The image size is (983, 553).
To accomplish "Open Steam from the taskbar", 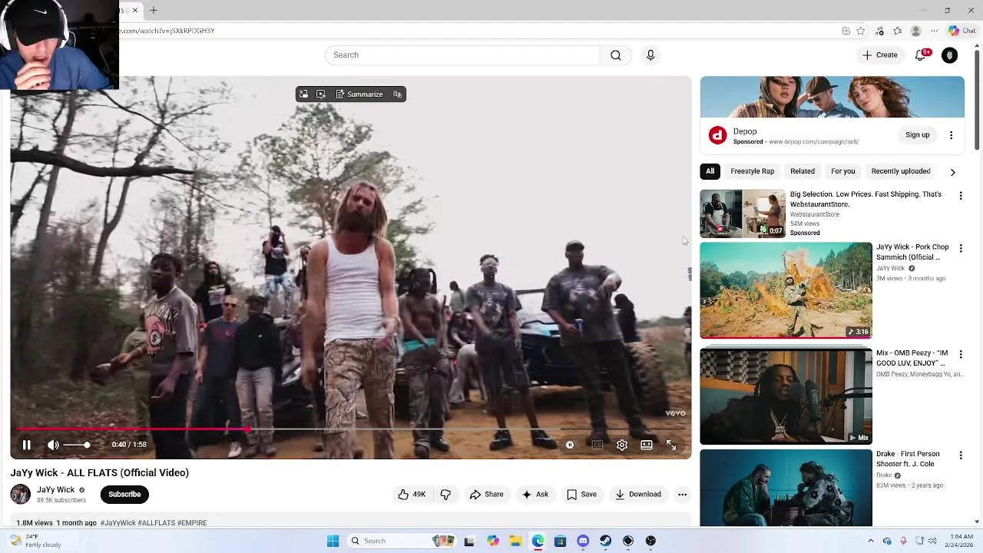I will [605, 541].
